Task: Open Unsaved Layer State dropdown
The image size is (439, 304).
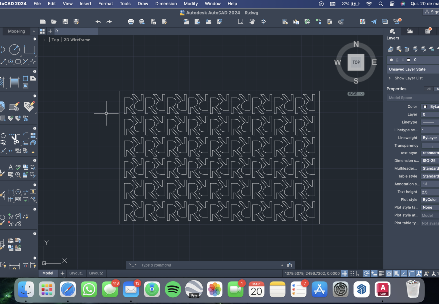Action: point(413,69)
